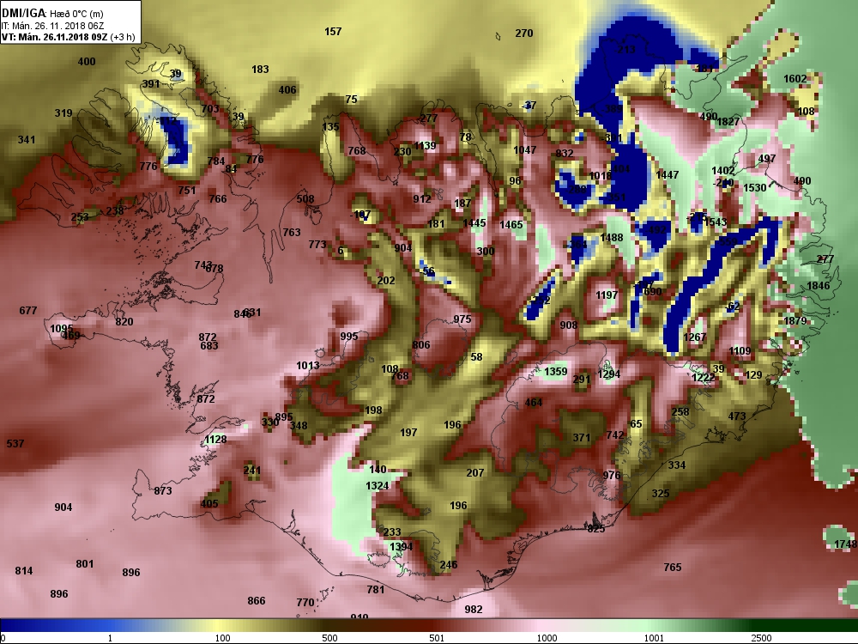Click the 'DMI/IGA: Hæð 0°C (m)' title text
Viewport: 858px width, 644px height.
click(52, 14)
